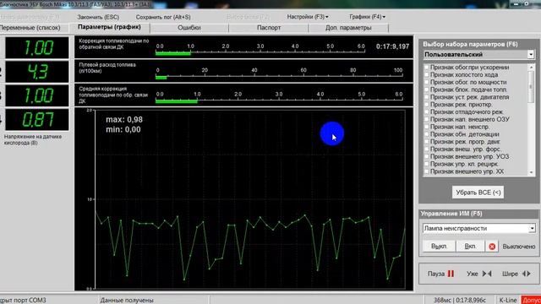Click the Выключено status label
Image resolution: width=541 pixels, height=304 pixels.
[x=519, y=247]
